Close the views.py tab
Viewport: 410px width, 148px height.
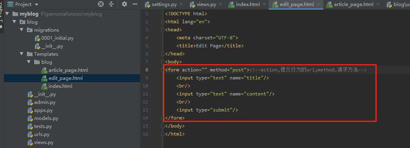(x=221, y=4)
